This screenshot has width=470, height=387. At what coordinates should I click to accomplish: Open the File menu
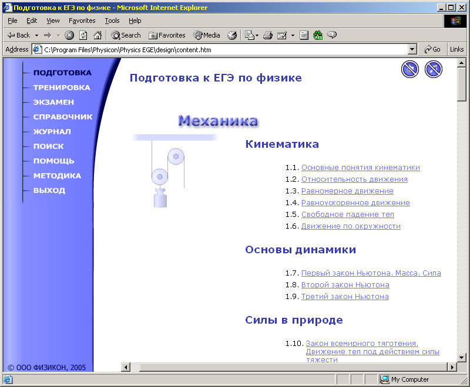click(12, 21)
